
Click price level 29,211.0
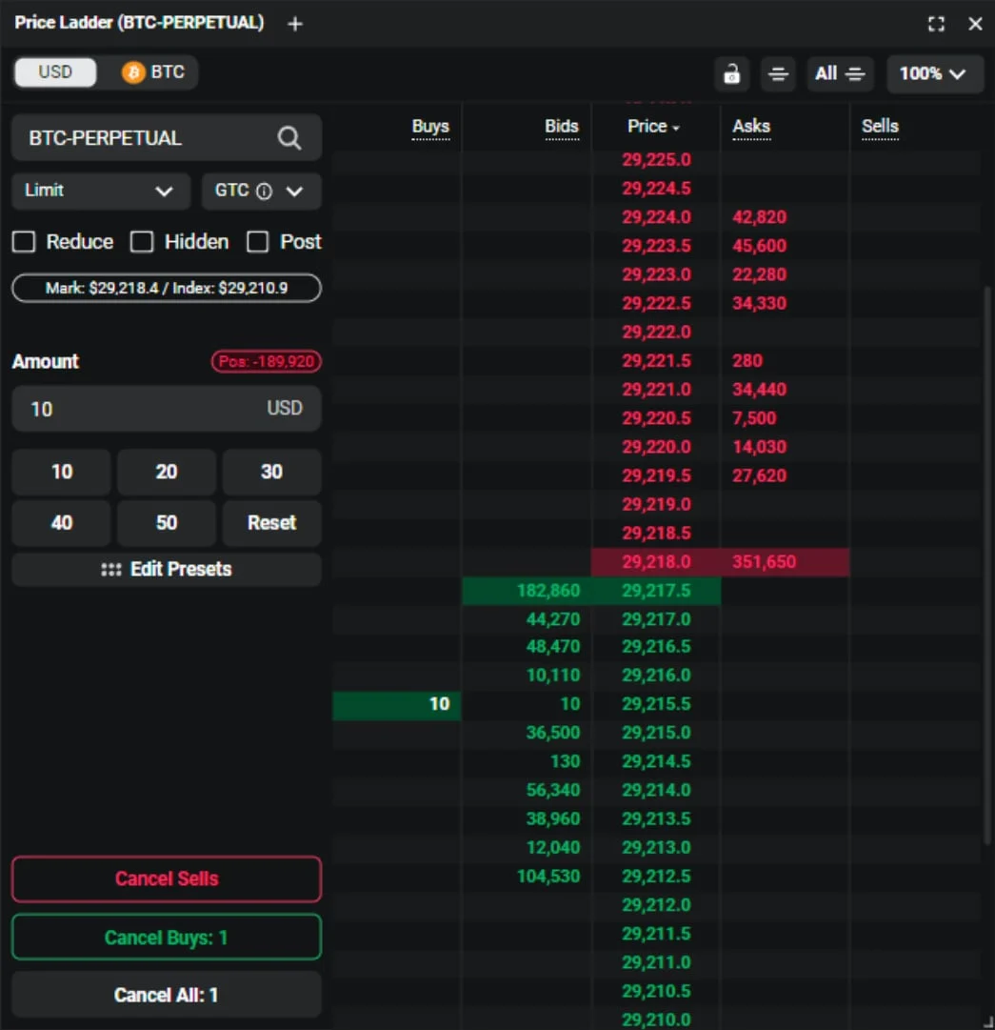(656, 963)
